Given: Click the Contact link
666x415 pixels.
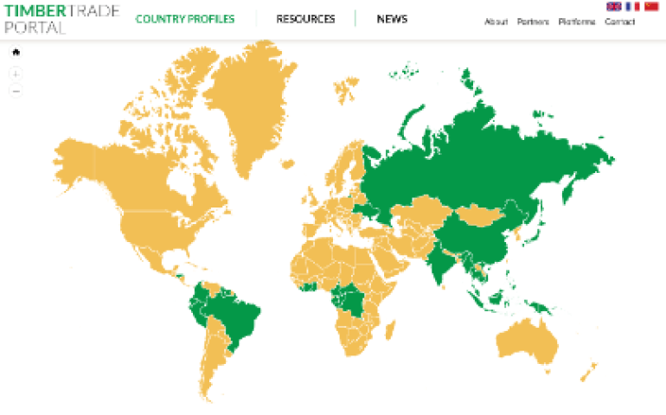Looking at the screenshot, I should pos(619,22).
